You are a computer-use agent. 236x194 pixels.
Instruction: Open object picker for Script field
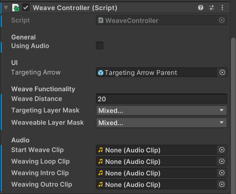pyautogui.click(x=222, y=20)
